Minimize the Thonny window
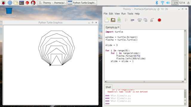 179,9
